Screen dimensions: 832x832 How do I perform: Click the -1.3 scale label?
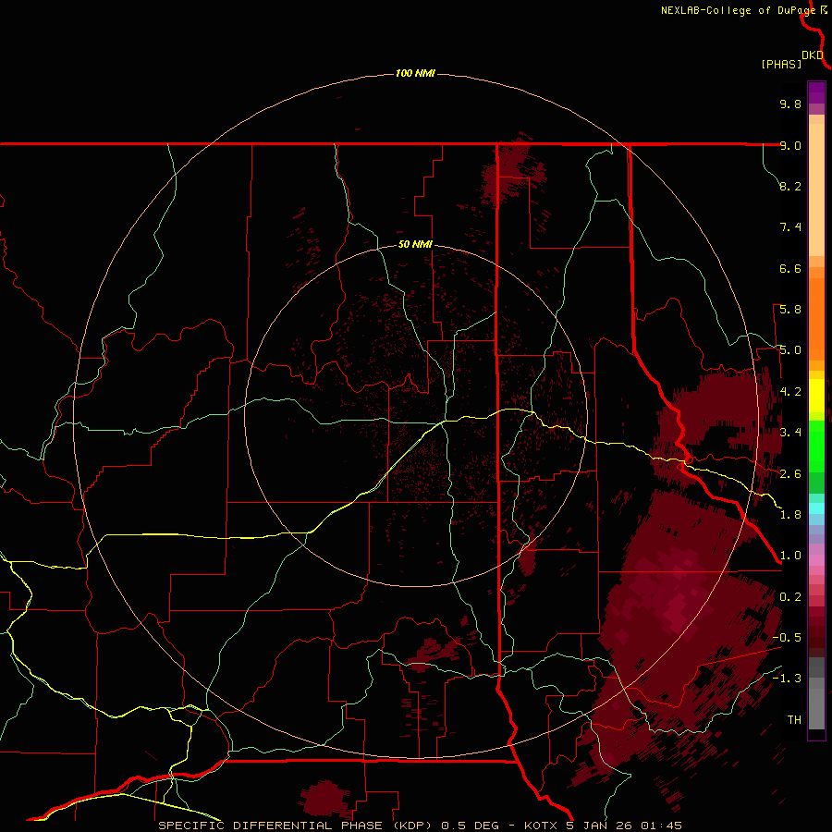click(x=787, y=679)
